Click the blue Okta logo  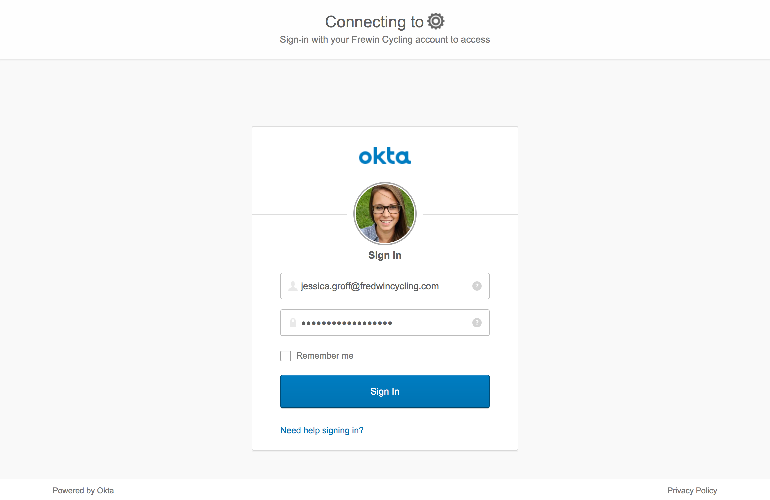point(384,156)
